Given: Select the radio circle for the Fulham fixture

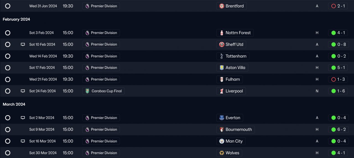Looking at the screenshot, I should [x=8, y=79].
